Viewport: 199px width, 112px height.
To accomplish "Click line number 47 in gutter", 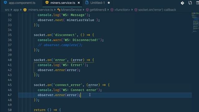I will pyautogui.click(x=10, y=95).
